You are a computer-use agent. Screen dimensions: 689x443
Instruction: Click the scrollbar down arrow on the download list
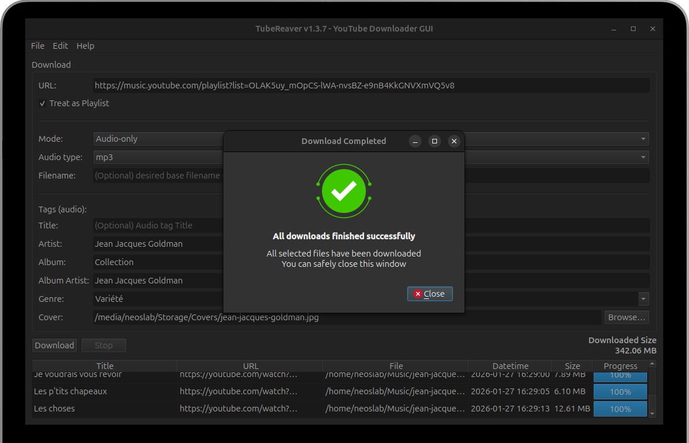pos(652,414)
